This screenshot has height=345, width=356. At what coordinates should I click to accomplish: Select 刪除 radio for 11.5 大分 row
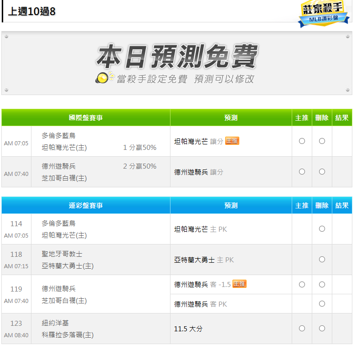[x=322, y=329]
